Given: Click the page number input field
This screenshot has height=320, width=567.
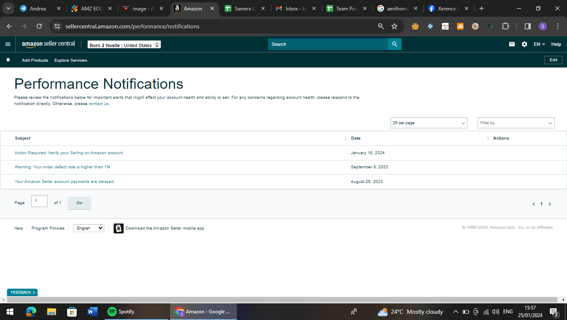Looking at the screenshot, I should [x=40, y=201].
